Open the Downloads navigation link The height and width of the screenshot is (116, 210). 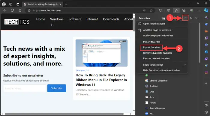[x=111, y=19]
